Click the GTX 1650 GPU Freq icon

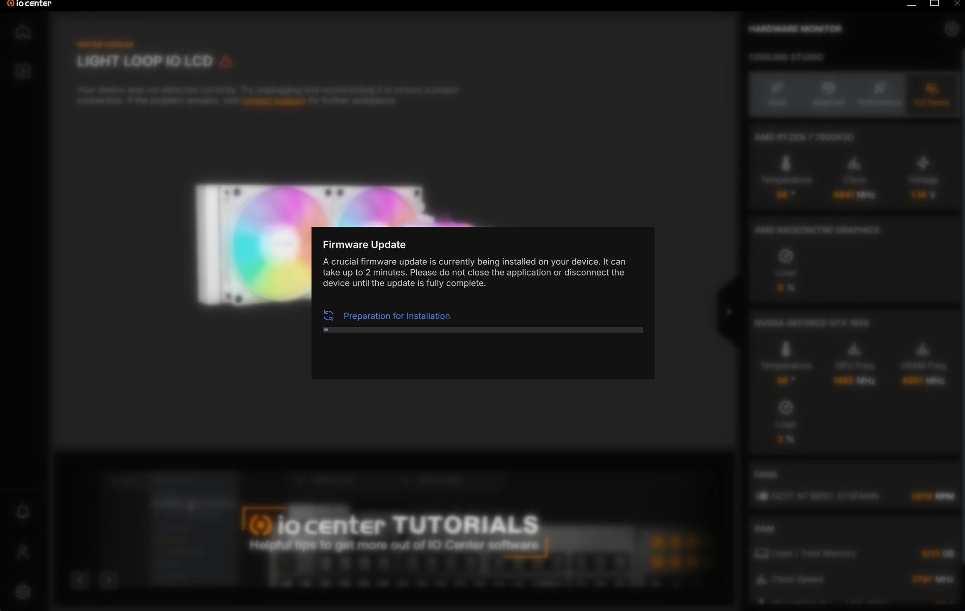point(854,349)
